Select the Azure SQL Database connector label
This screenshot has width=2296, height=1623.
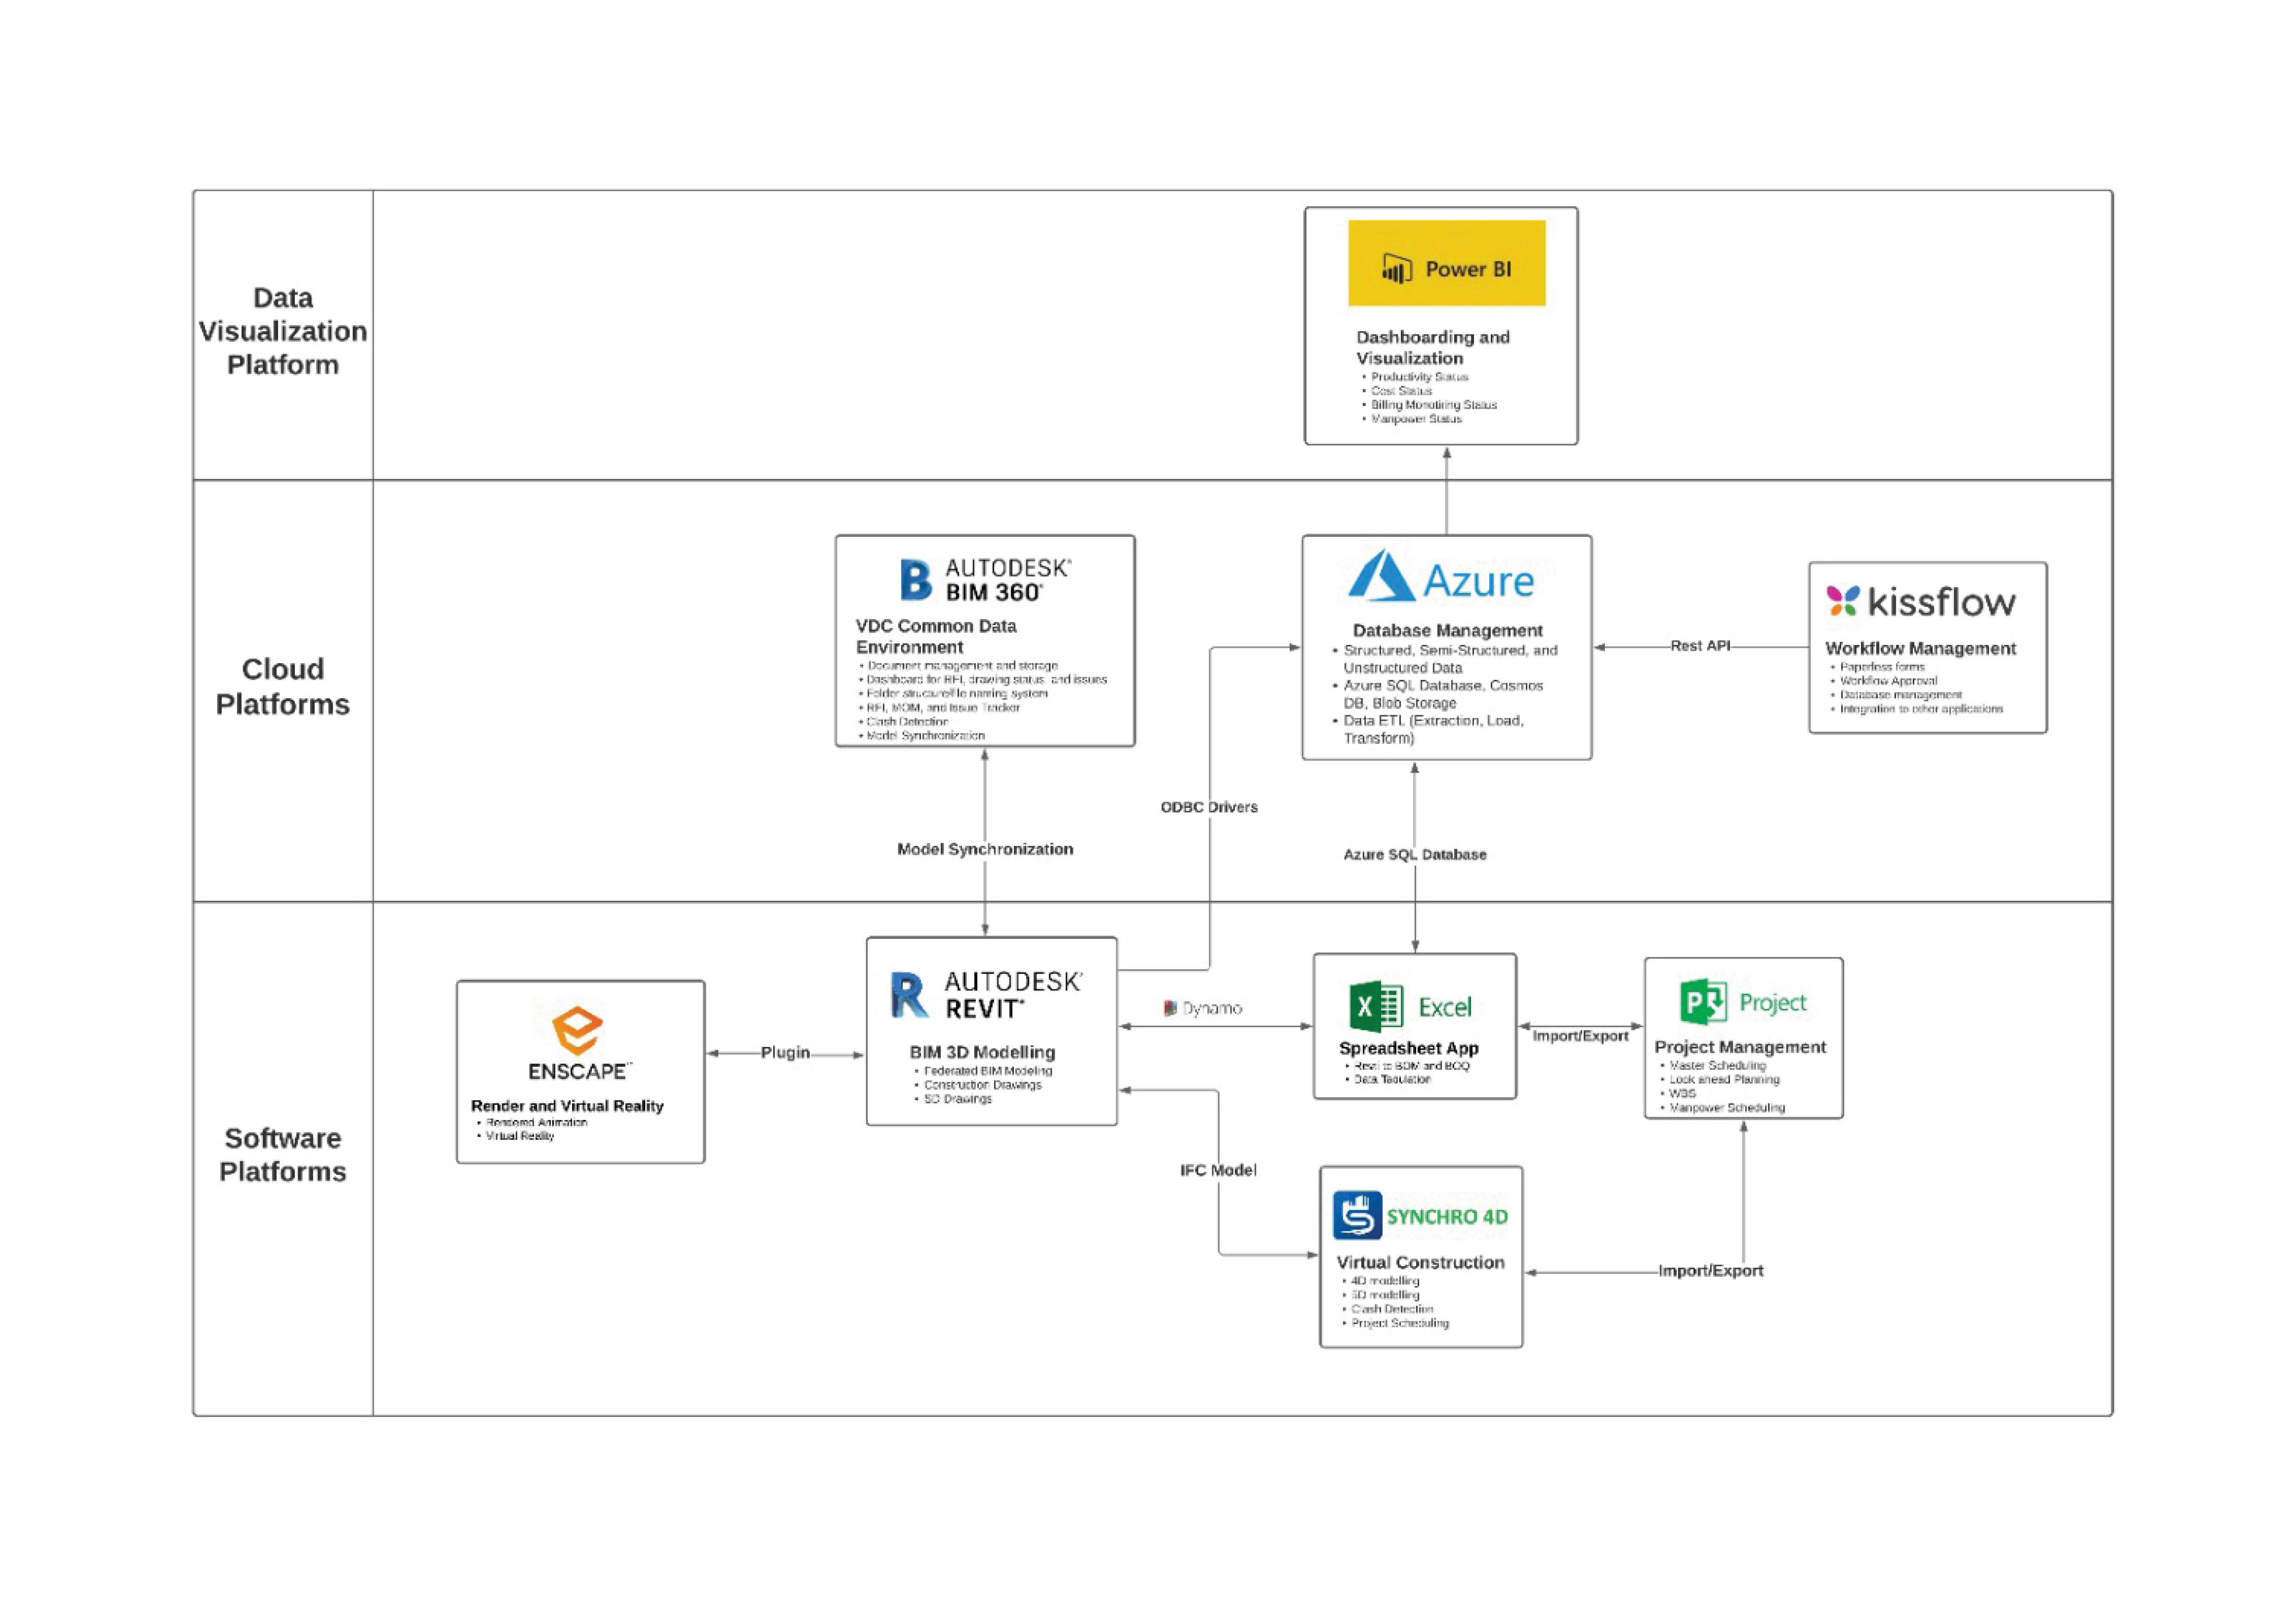(x=1414, y=855)
